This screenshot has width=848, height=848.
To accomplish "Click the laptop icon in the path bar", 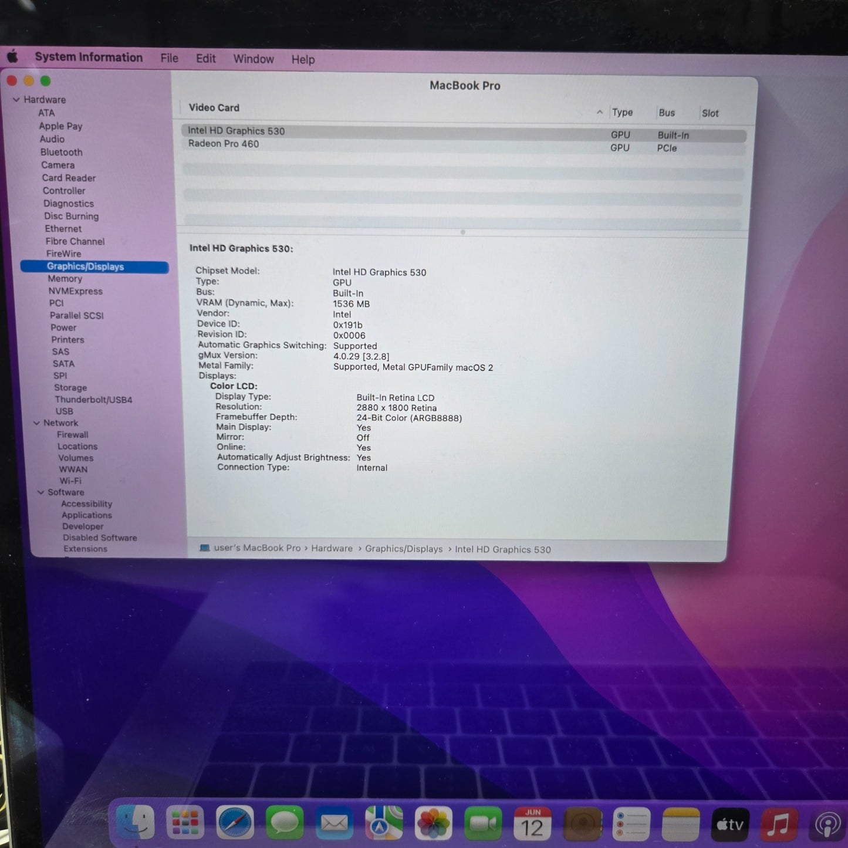I will click(205, 548).
